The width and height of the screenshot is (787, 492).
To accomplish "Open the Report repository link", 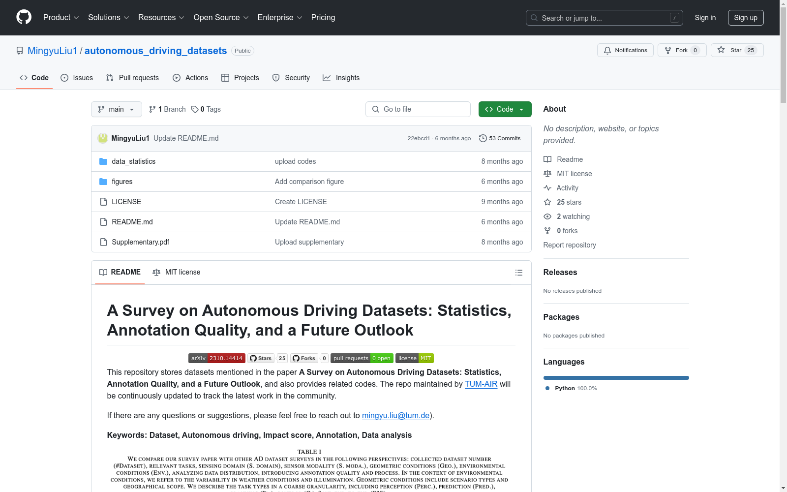I will click(570, 245).
